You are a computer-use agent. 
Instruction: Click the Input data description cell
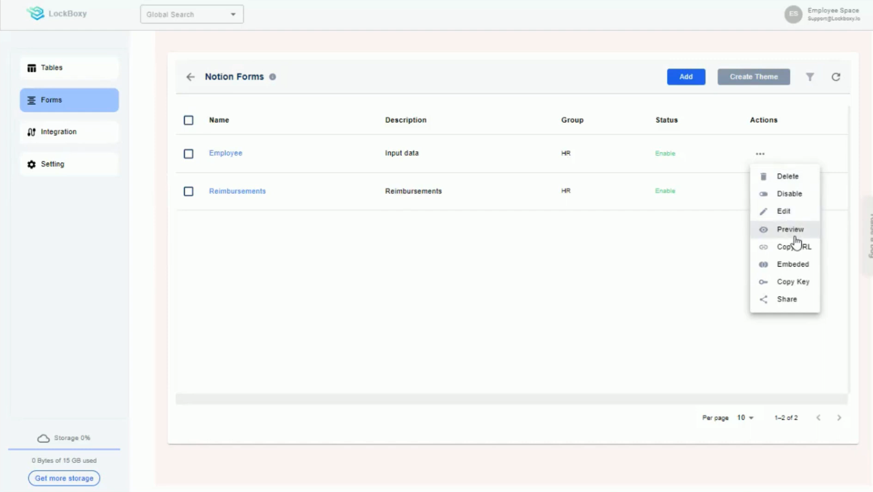click(402, 153)
